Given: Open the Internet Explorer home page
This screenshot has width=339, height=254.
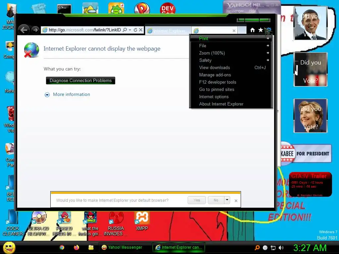Looking at the screenshot, I should tap(253, 30).
